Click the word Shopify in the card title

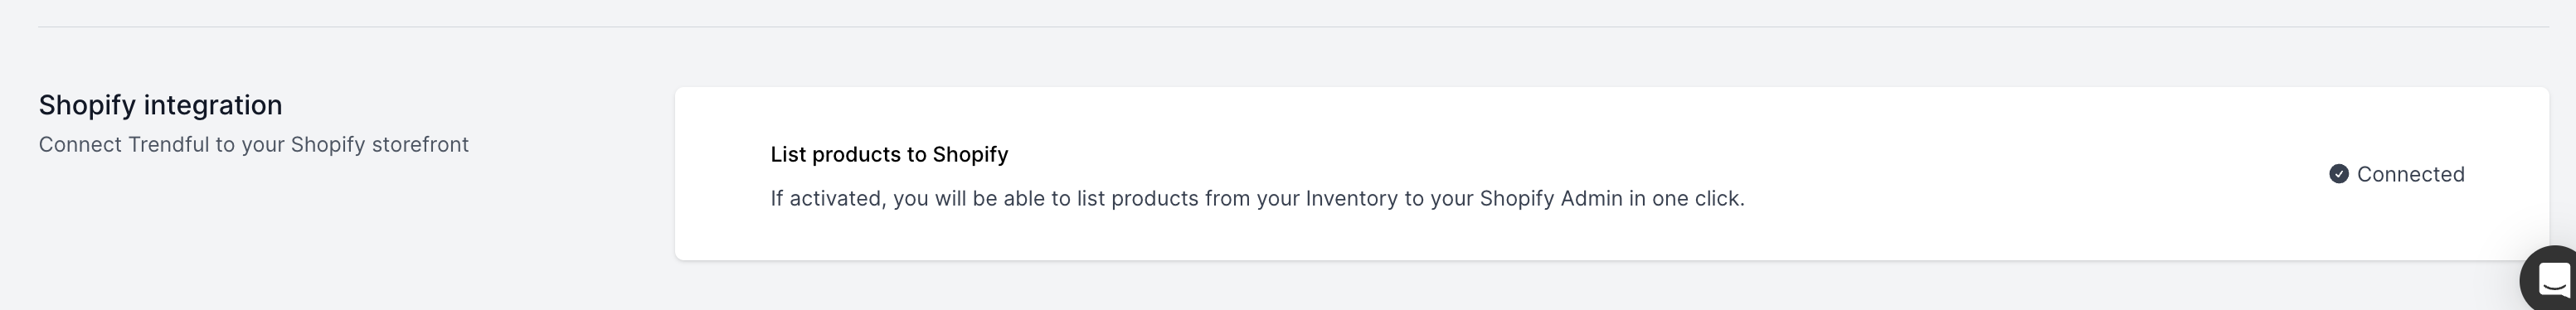[970, 154]
